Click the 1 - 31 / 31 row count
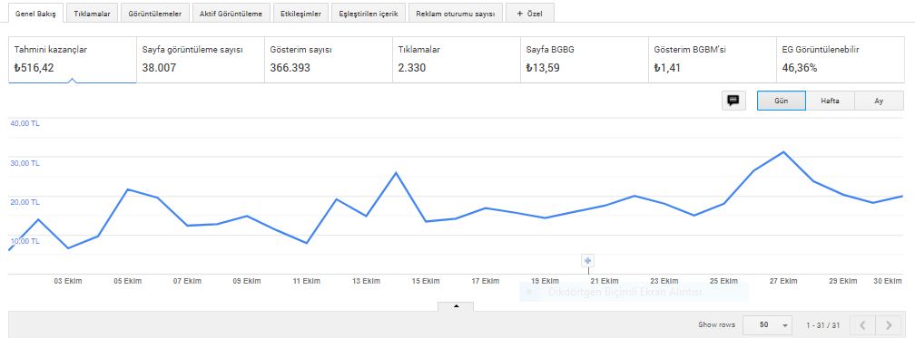The width and height of the screenshot is (915, 338). [822, 324]
